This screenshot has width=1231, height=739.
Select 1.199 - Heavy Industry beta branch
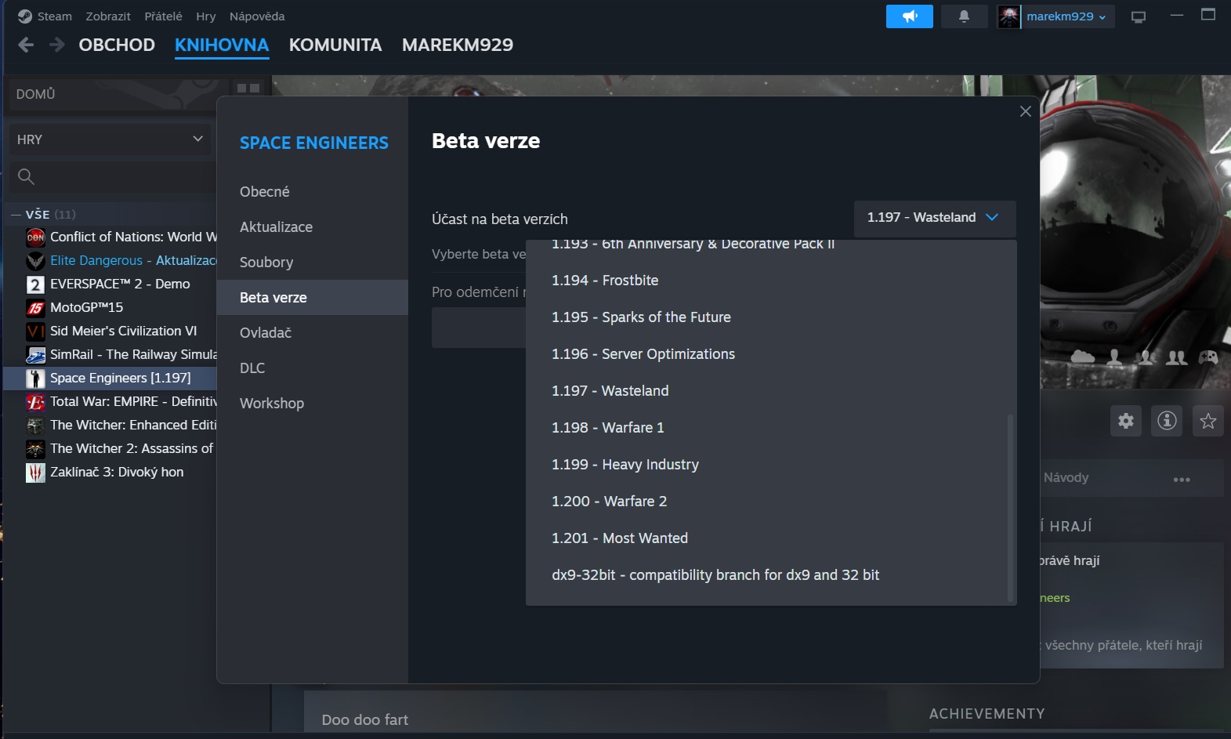[625, 465]
